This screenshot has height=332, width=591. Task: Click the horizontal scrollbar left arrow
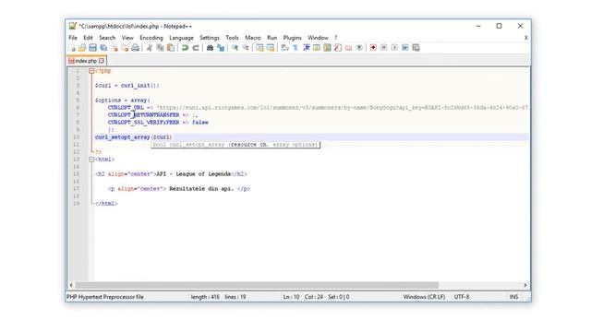[x=71, y=285]
